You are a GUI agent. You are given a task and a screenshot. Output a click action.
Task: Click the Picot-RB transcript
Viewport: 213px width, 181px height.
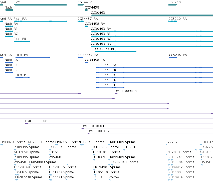pos(22,41)
